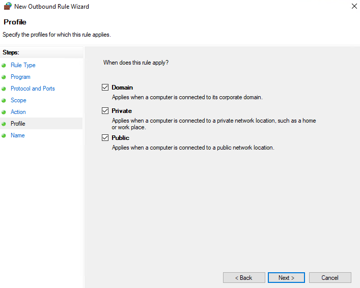This screenshot has height=288, width=360.
Task: Click the green bullet beside Rule Type
Action: (x=4, y=66)
